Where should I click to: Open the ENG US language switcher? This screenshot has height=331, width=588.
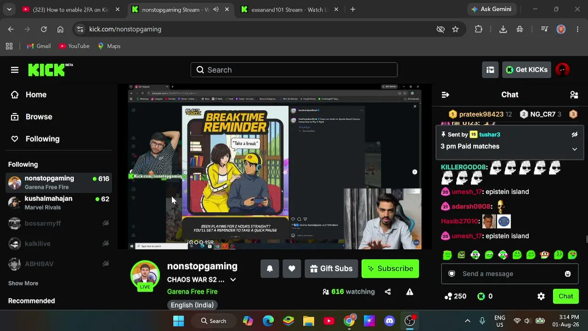coord(500,321)
